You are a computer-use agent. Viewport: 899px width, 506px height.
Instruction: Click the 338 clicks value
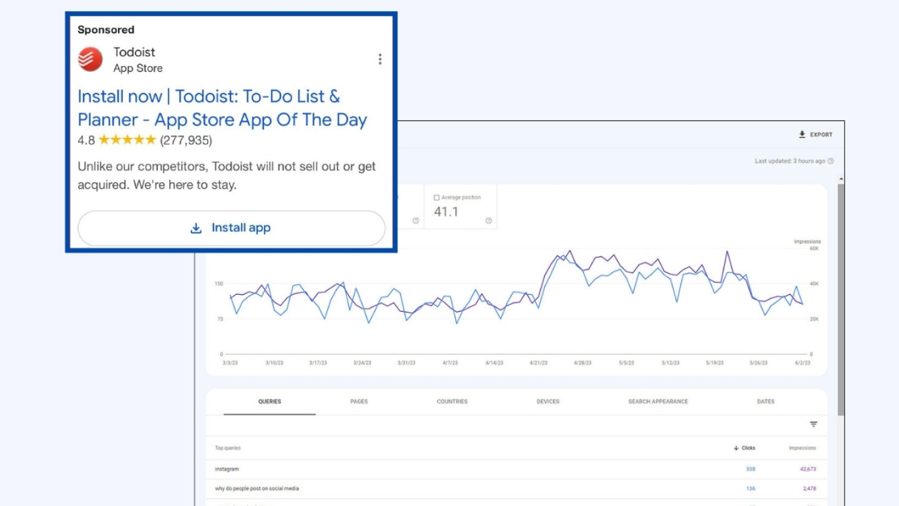click(750, 469)
